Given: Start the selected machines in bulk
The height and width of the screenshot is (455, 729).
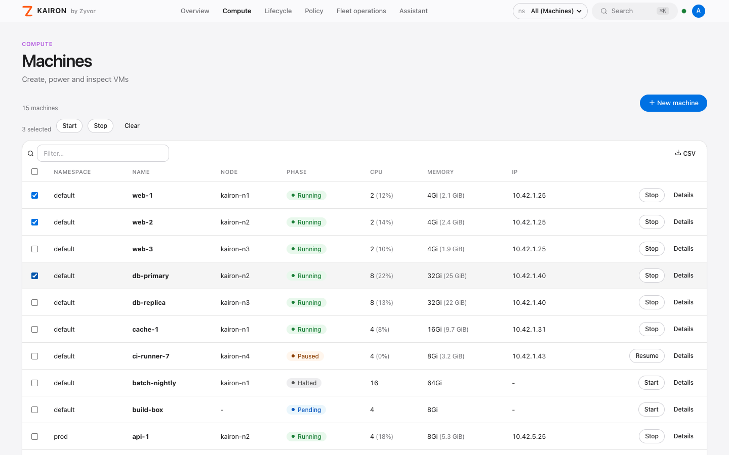Looking at the screenshot, I should pyautogui.click(x=69, y=126).
